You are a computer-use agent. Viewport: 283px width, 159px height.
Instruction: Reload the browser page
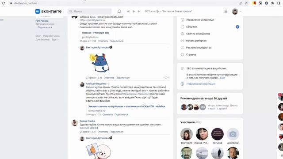pos(3,3)
